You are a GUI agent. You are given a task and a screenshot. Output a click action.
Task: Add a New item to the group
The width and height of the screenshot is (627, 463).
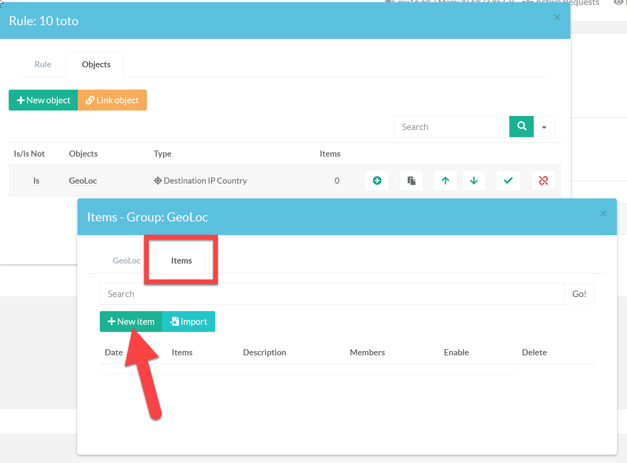131,322
